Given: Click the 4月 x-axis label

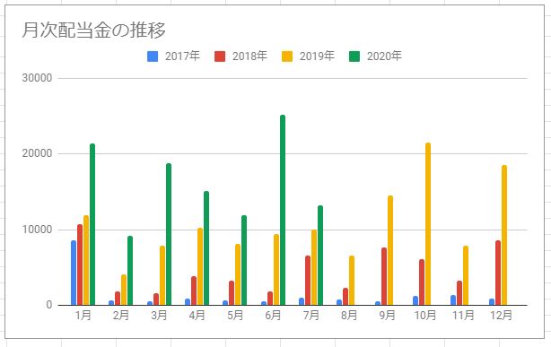Looking at the screenshot, I should coord(197,316).
